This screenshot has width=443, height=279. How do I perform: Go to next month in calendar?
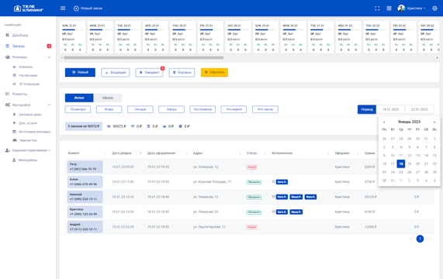434,122
